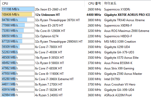This screenshot has height=97, width=151.
Task: Click Asus ROG Maximus Z690 Extreme
Action: coord(127,31)
